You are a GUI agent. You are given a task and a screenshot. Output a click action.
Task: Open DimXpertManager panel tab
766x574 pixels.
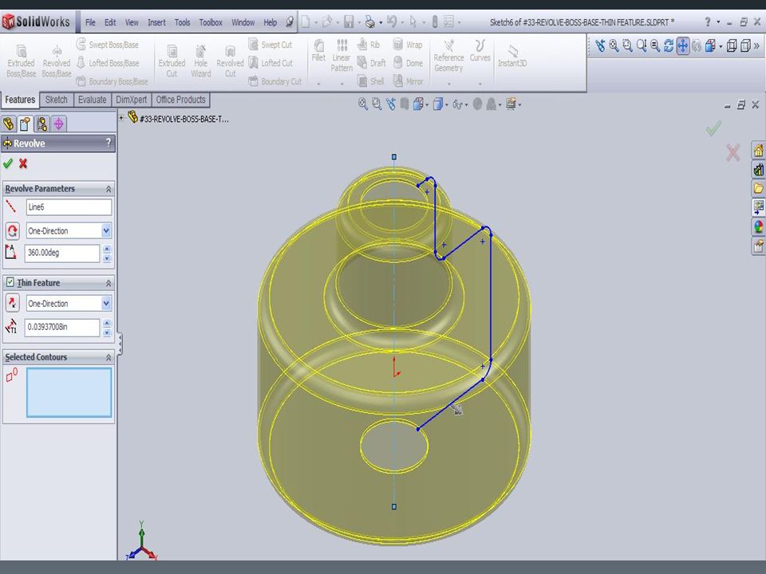[58, 124]
